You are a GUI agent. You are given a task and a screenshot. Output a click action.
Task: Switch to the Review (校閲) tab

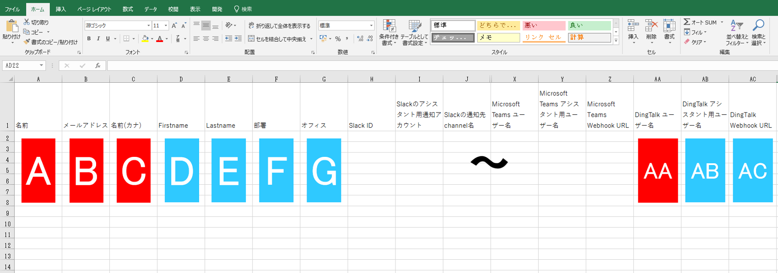click(173, 9)
